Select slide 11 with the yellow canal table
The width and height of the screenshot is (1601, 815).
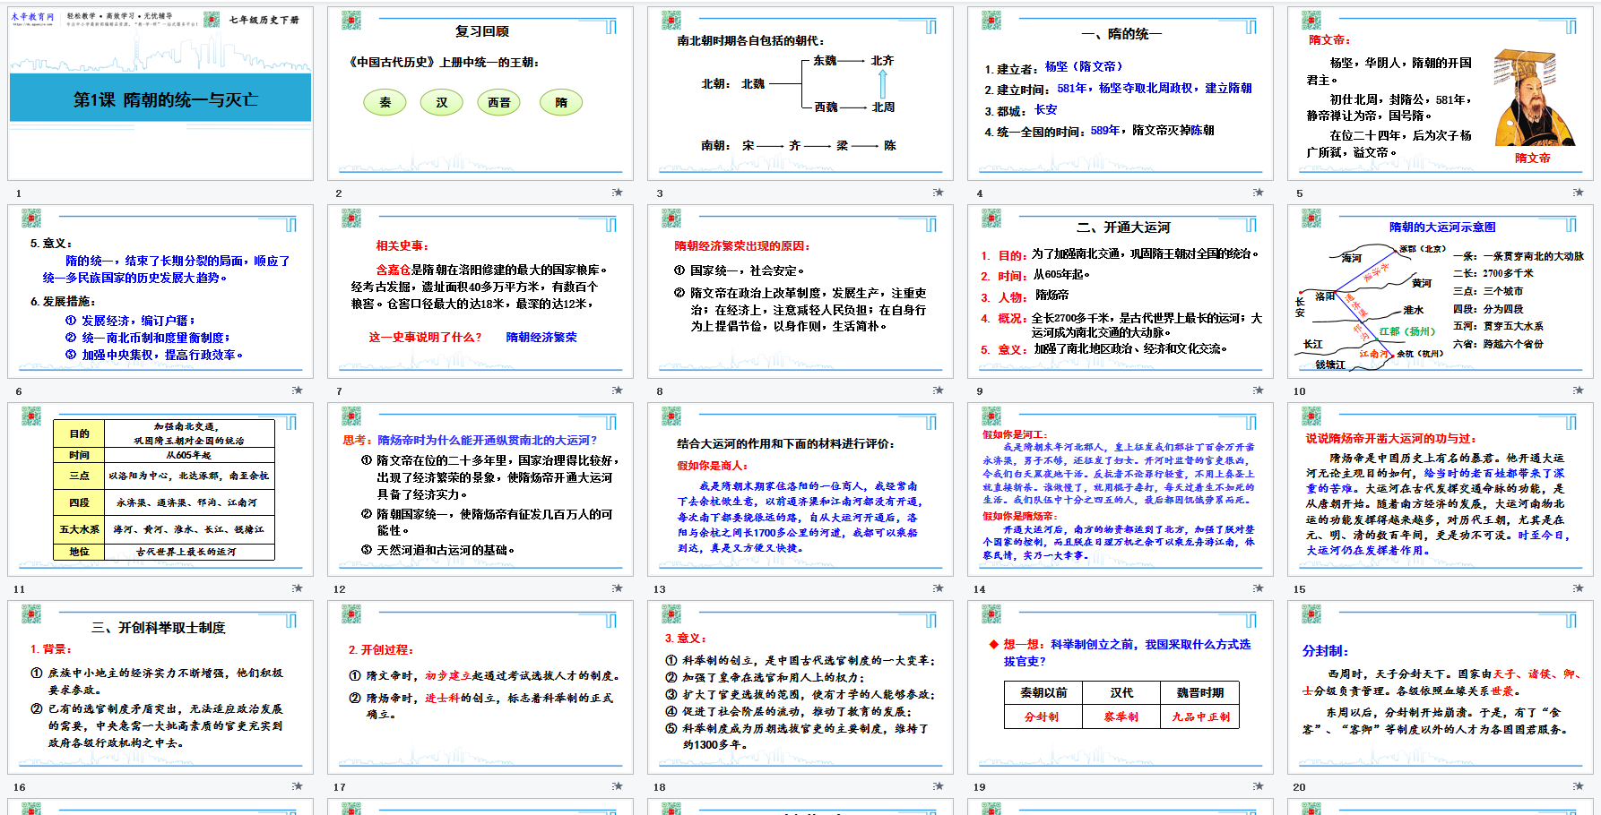160,490
